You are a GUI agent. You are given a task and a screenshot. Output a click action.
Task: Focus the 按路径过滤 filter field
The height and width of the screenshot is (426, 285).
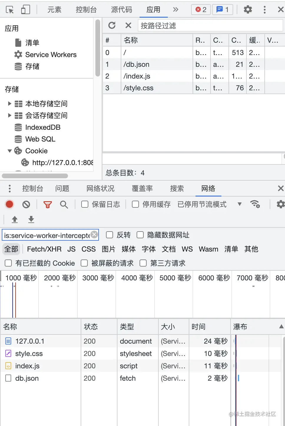[x=210, y=26]
